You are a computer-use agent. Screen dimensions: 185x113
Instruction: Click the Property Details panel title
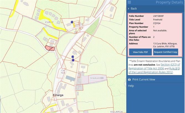(x=169, y=2)
